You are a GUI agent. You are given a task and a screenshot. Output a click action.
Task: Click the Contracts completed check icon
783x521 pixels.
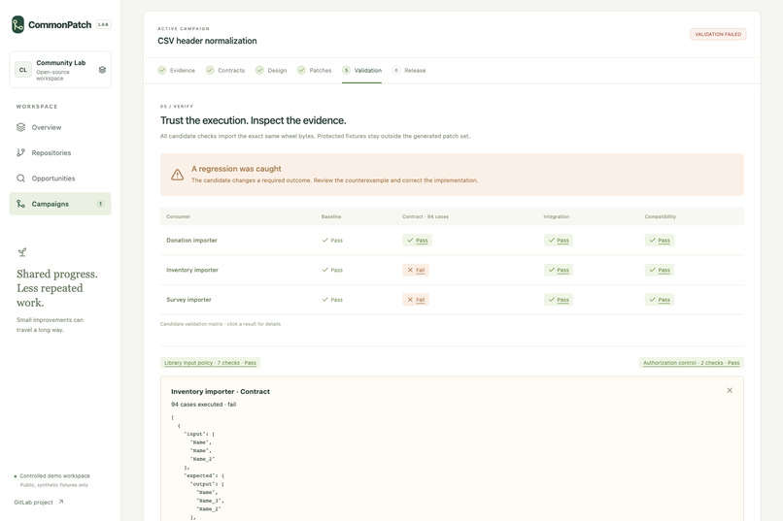click(x=210, y=70)
